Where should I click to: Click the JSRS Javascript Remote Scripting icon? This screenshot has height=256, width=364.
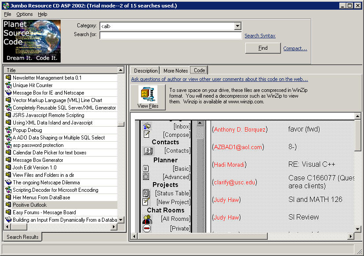8,115
